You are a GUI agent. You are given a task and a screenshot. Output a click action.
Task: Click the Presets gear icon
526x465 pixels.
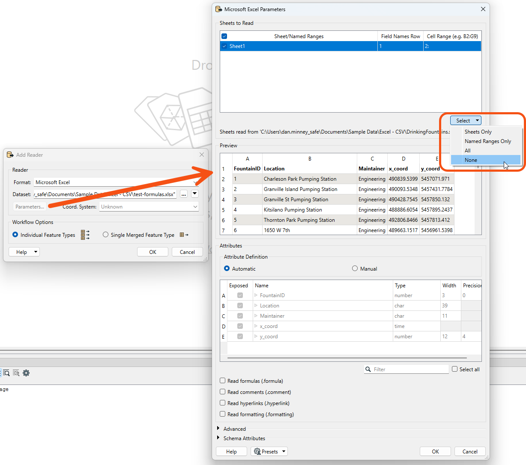tap(257, 451)
